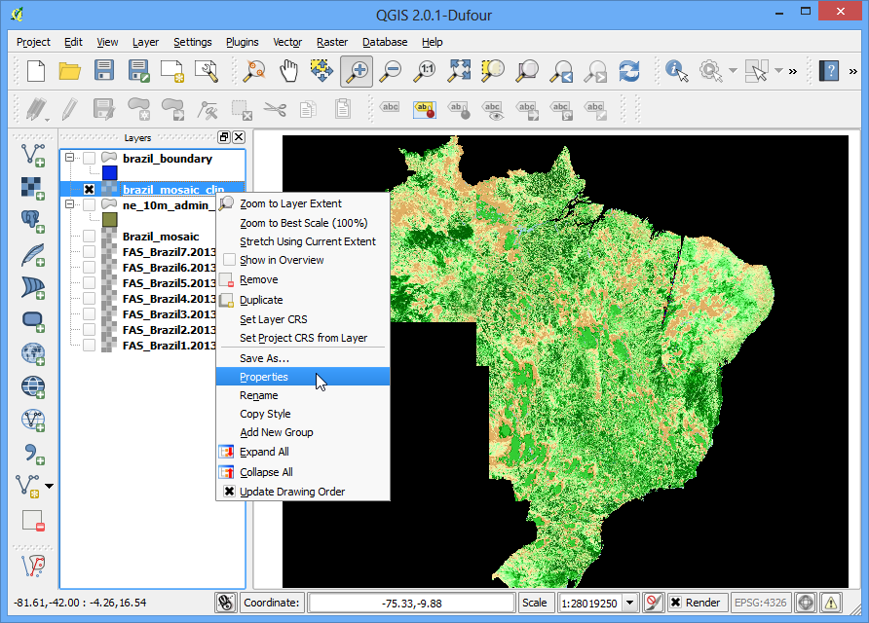Check FAS_Brazil1.2013 layer visibility box
The image size is (869, 623).
coord(90,345)
